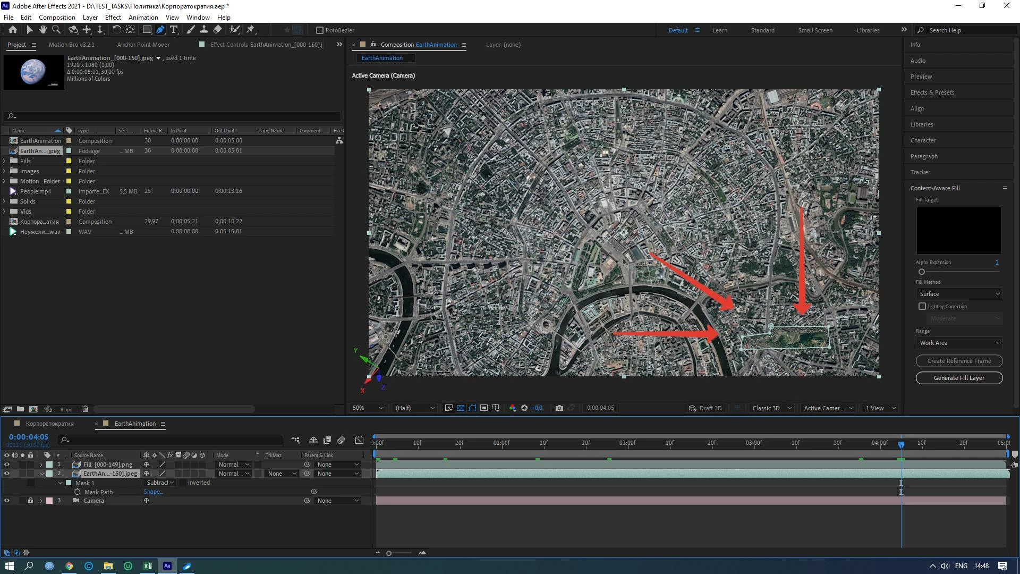The height and width of the screenshot is (574, 1020).
Task: Open the Composition menu
Action: click(57, 17)
